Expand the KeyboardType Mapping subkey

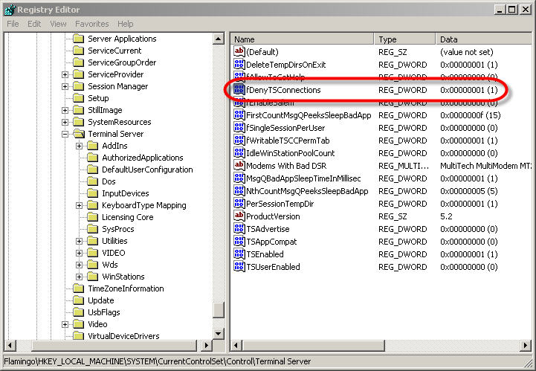pyautogui.click(x=79, y=205)
